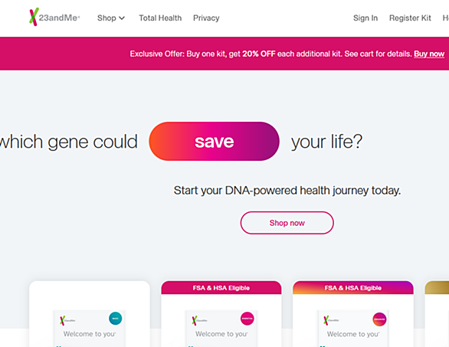Viewport: 449px width, 347px height.
Task: Click the 'your life?' headline text
Action: pyautogui.click(x=326, y=142)
